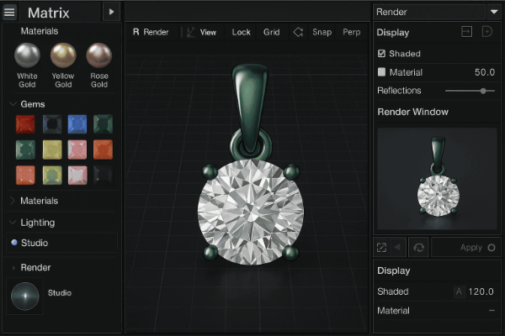Click the Shaded value 120.0

481,291
